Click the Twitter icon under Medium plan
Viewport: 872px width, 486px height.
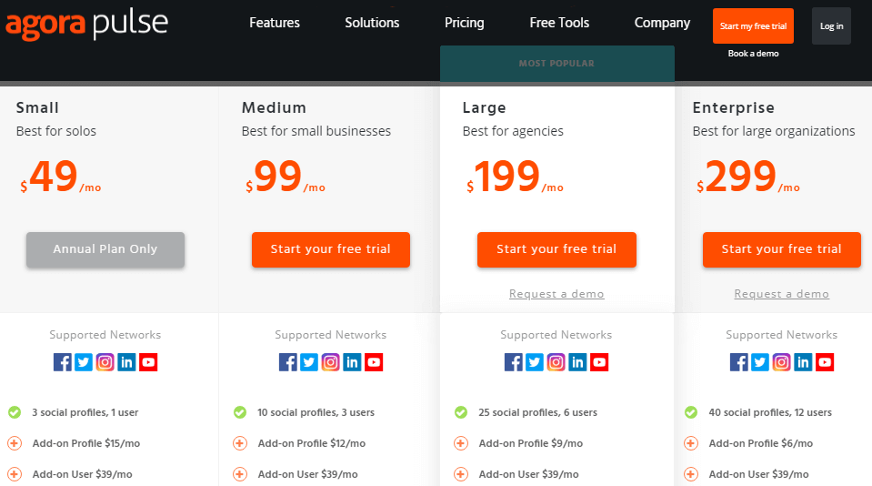pyautogui.click(x=309, y=362)
